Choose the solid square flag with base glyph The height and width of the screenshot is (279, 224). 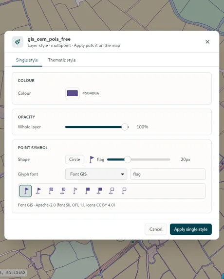pos(99,191)
